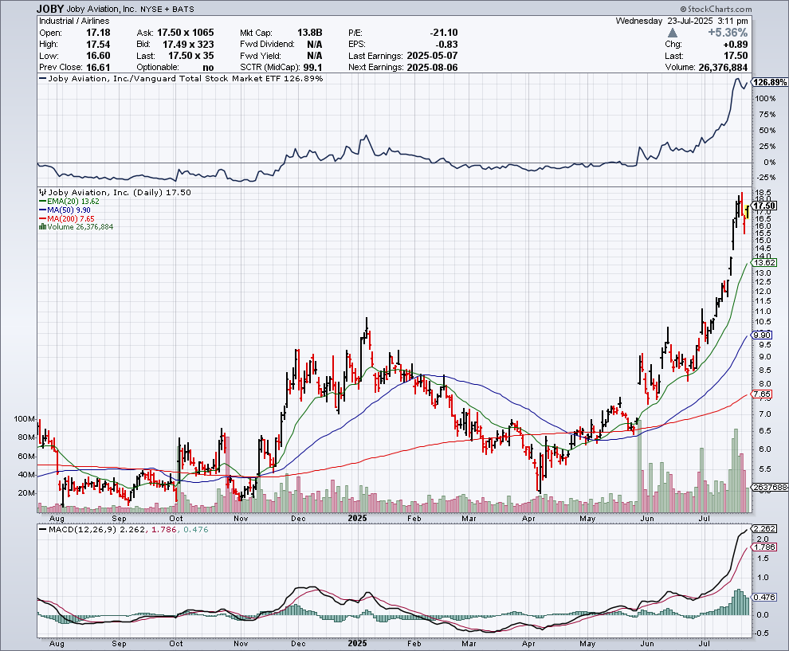The height and width of the screenshot is (651, 789).
Task: Click the candlestick icon beside Joby Aviation (Daily)
Action: [x=43, y=192]
